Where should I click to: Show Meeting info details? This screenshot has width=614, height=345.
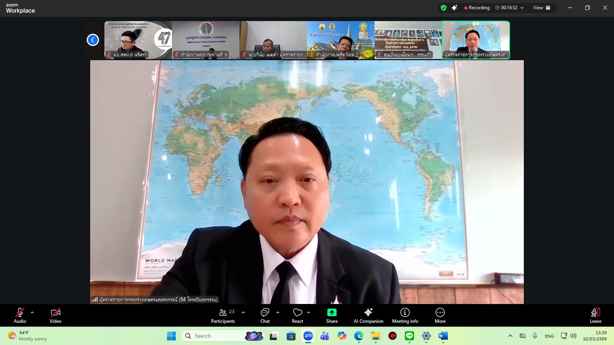tap(405, 315)
